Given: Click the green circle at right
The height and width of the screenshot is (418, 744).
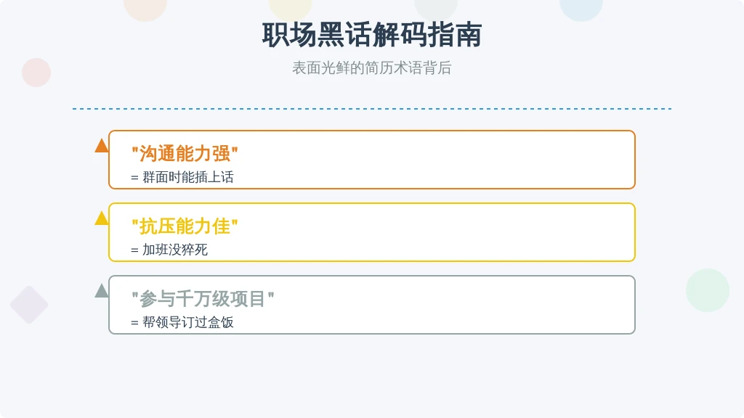Looking at the screenshot, I should coord(708,290).
